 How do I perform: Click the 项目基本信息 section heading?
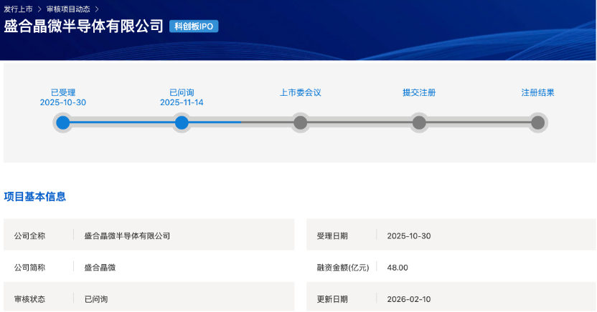(35, 197)
